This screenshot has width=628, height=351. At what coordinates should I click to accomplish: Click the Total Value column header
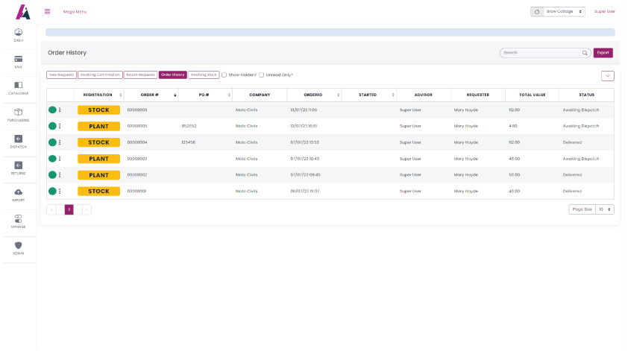[532, 95]
